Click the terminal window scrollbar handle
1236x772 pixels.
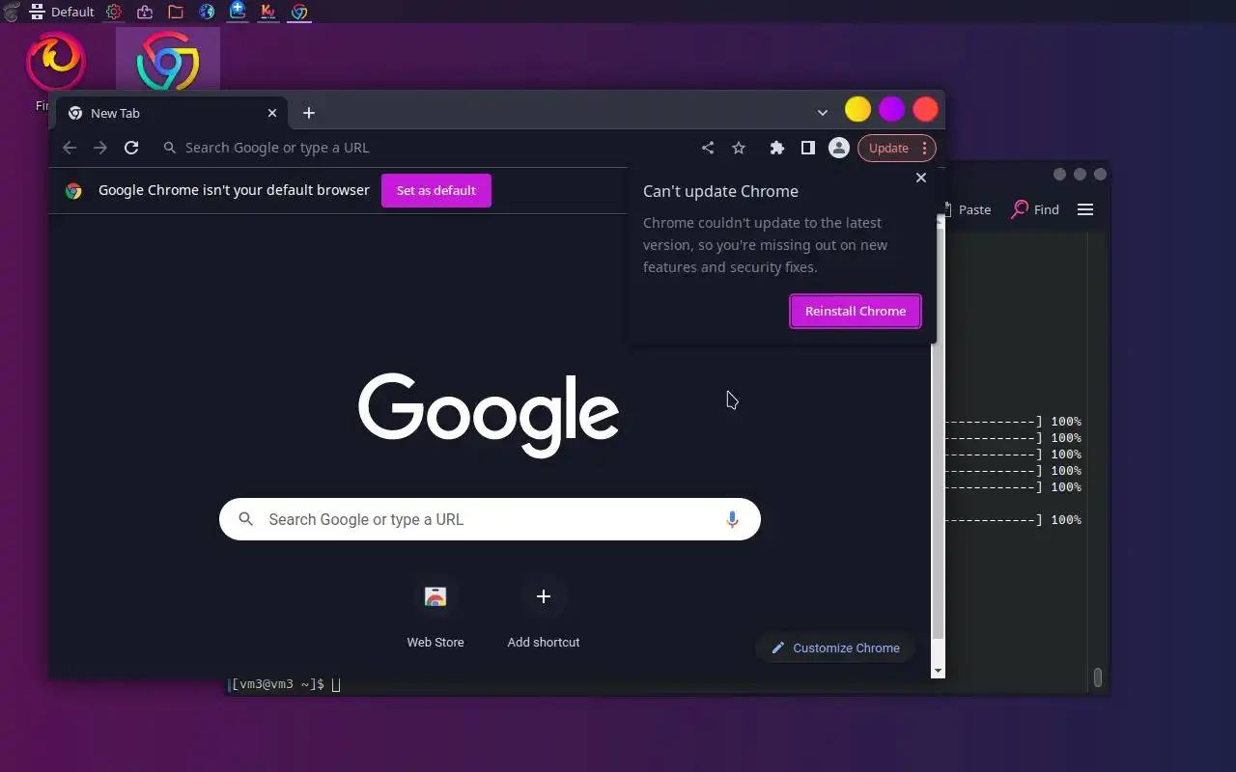point(1097,677)
